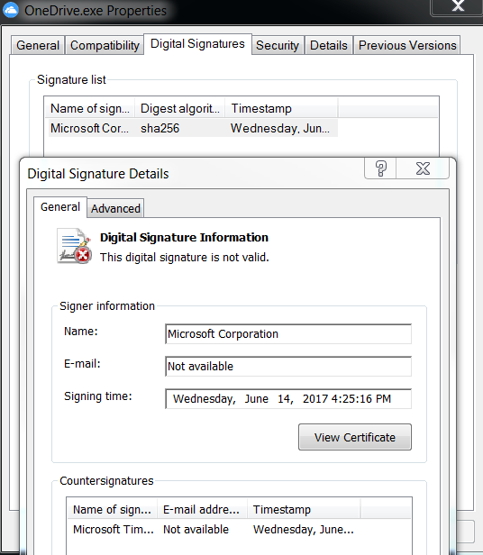
Task: Switch to the General tab in Properties
Action: click(38, 45)
